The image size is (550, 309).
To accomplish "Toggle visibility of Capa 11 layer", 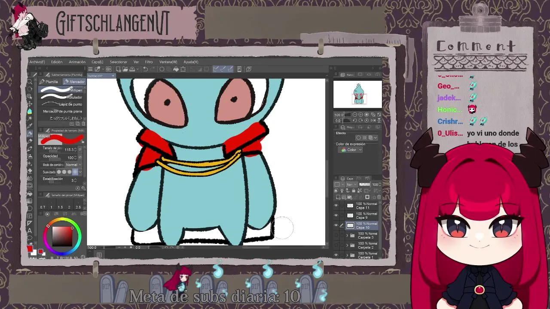I will (336, 205).
